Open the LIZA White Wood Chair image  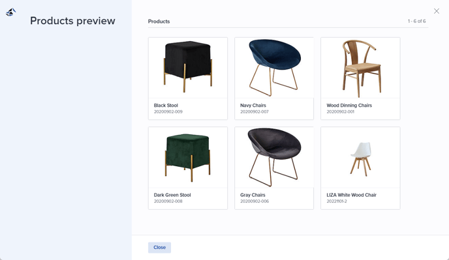coord(360,157)
